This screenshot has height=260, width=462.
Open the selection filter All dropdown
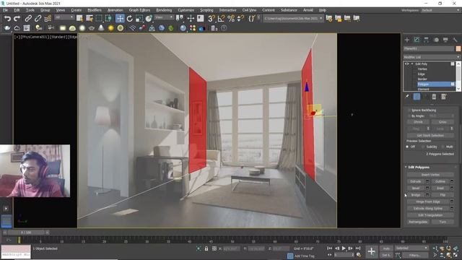click(x=64, y=17)
